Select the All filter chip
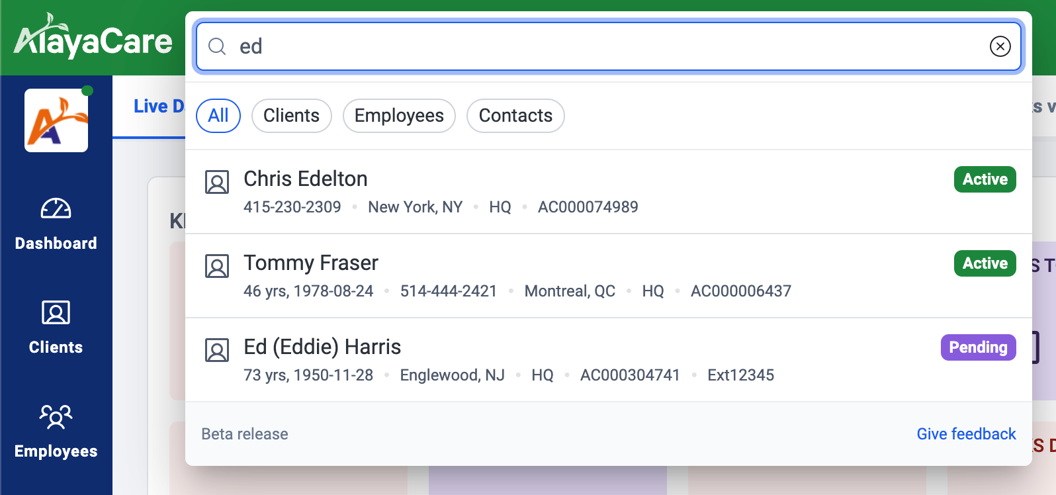 [218, 116]
